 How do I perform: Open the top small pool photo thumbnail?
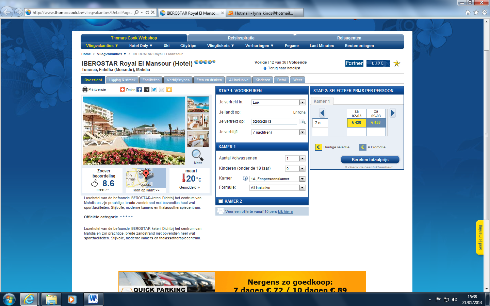pyautogui.click(x=198, y=104)
